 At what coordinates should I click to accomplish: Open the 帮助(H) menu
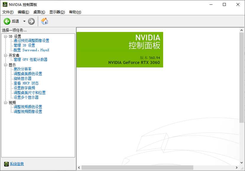pos(75,12)
